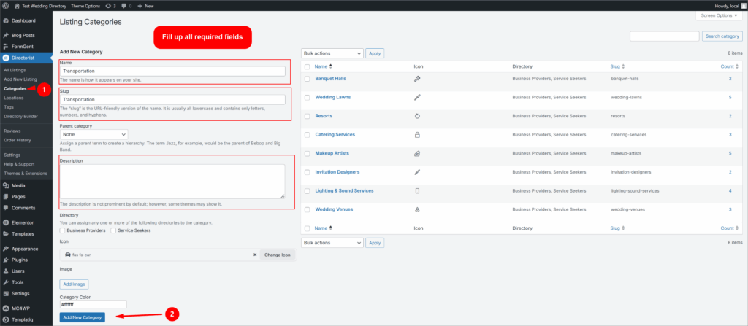Select the Banquet Halls row checkbox

tap(307, 79)
